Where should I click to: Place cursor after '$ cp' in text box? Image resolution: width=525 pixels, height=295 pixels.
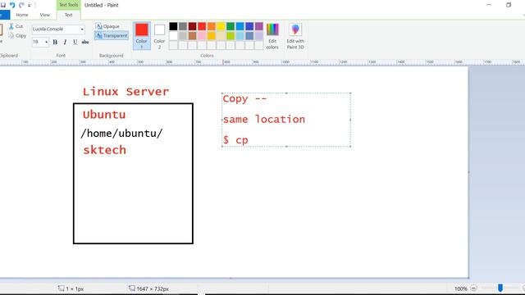(x=249, y=140)
